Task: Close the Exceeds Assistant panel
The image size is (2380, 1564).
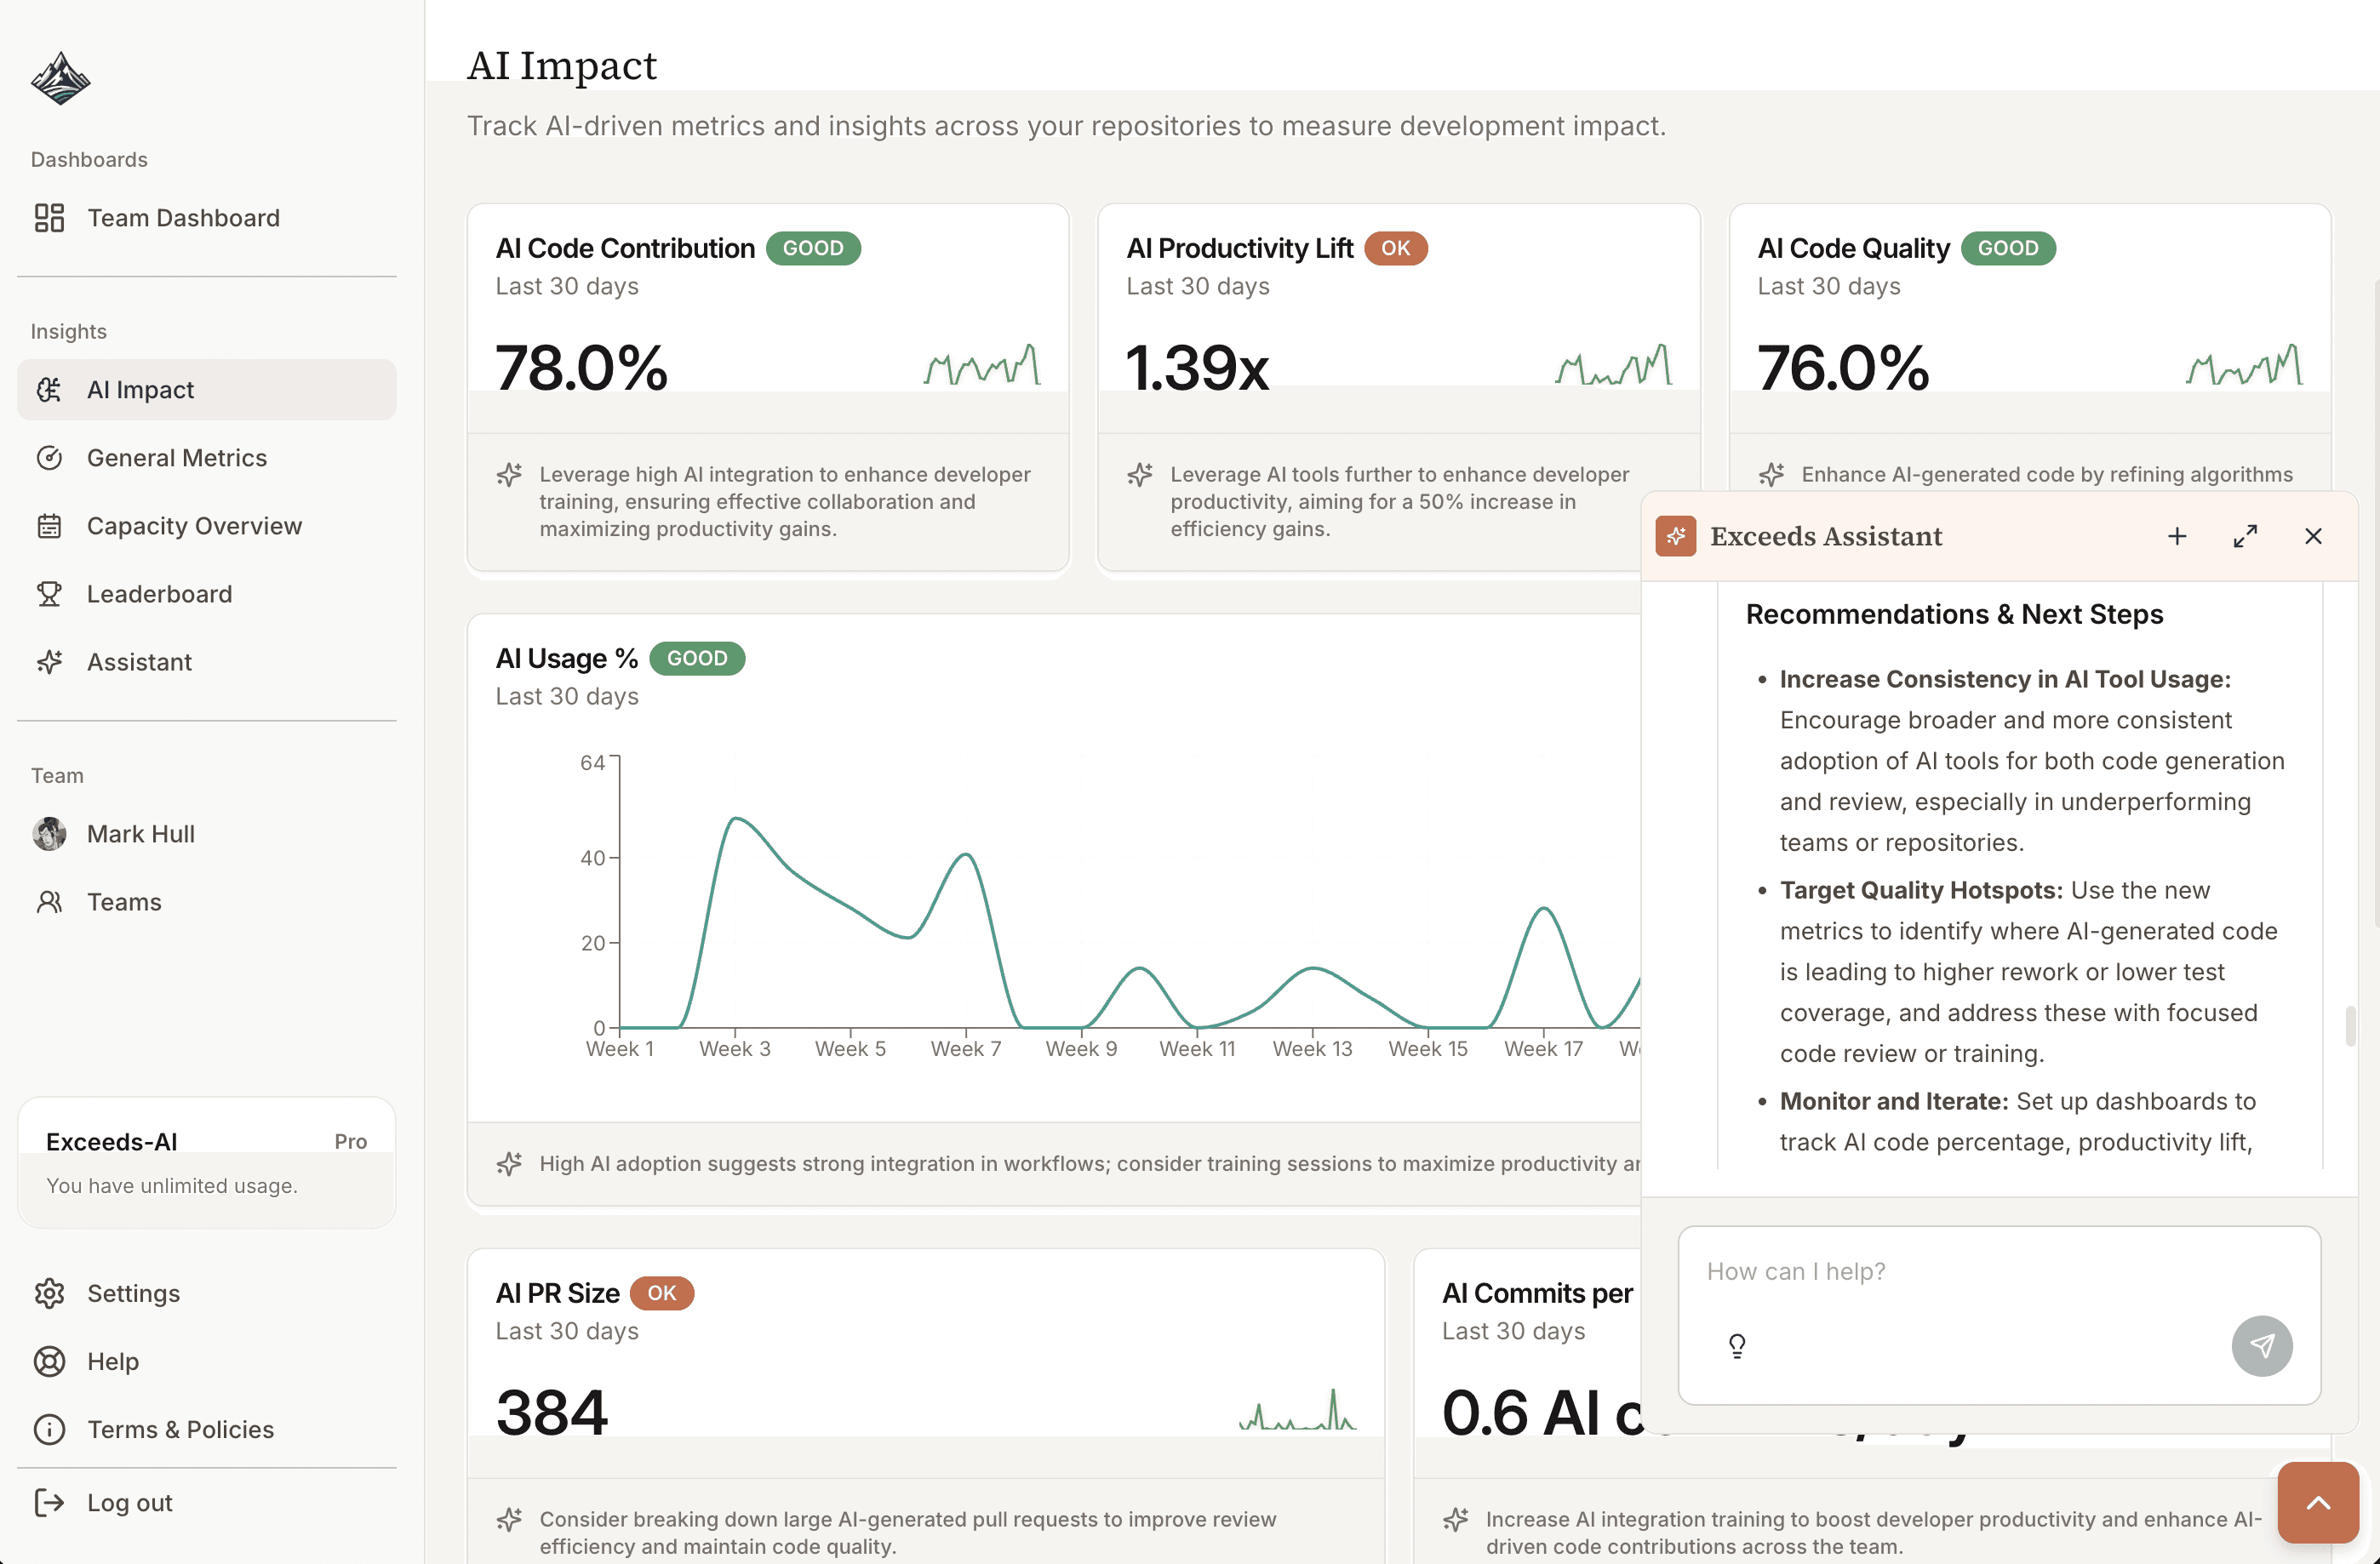Action: point(2313,536)
